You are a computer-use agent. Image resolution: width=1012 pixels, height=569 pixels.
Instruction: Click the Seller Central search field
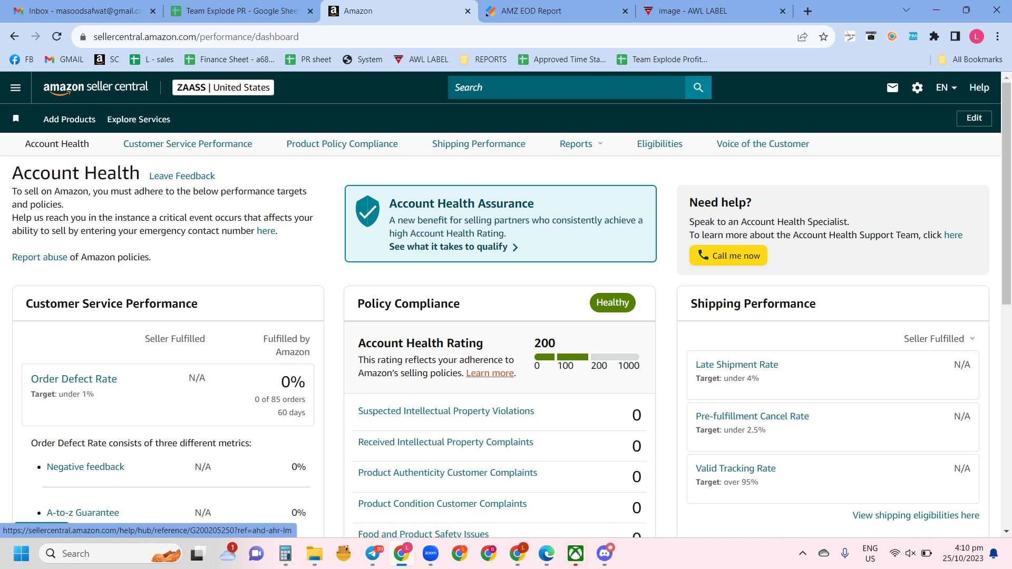pyautogui.click(x=567, y=87)
